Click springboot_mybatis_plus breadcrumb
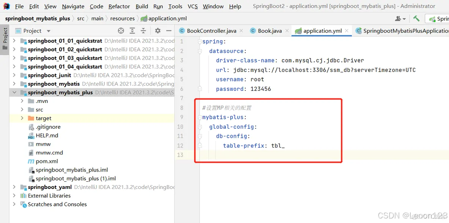Image resolution: width=449 pixels, height=223 pixels. tap(38, 19)
